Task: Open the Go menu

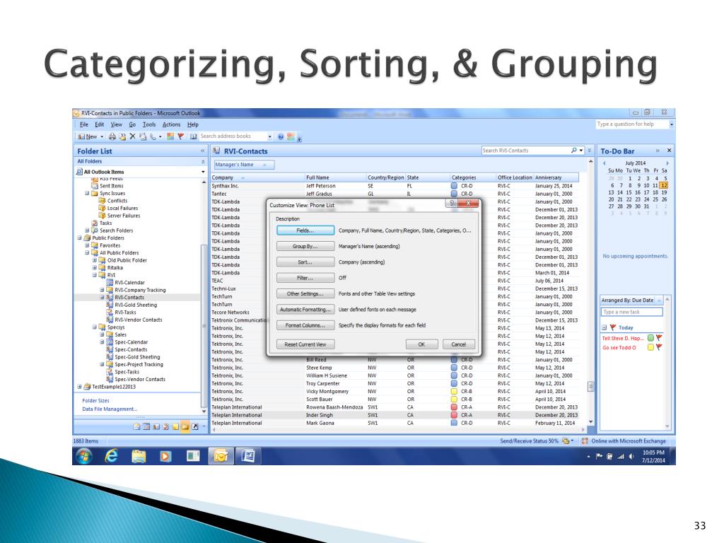Action: [x=132, y=124]
